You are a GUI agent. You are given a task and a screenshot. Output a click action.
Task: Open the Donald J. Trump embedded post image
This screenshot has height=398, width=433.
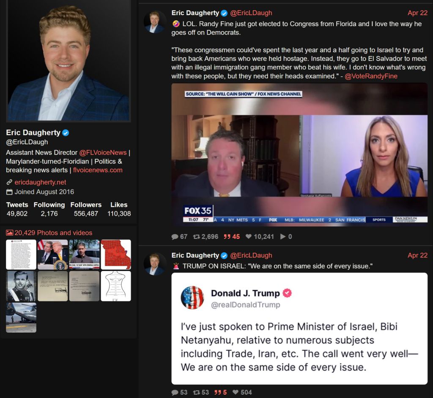click(x=299, y=328)
